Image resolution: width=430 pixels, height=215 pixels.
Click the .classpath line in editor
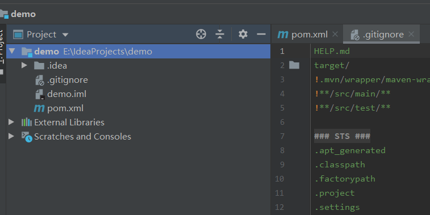[340, 165]
